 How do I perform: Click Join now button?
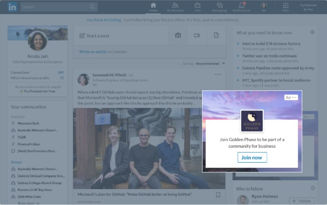tap(252, 157)
